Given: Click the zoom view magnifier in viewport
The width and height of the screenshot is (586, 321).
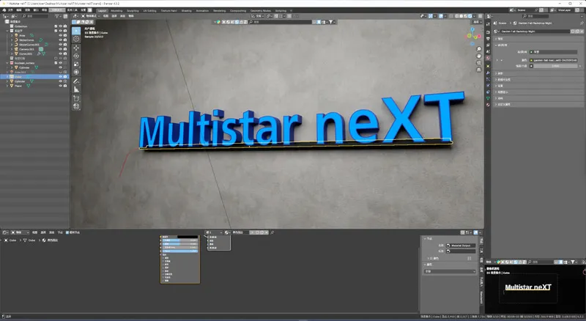Looking at the screenshot, I should click(479, 49).
